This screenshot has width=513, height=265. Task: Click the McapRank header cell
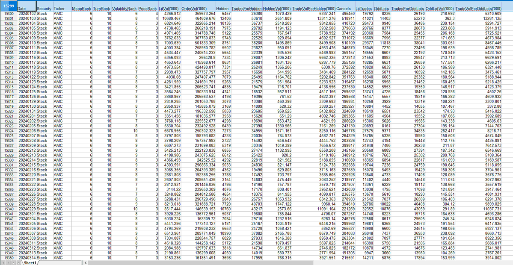(x=81, y=9)
